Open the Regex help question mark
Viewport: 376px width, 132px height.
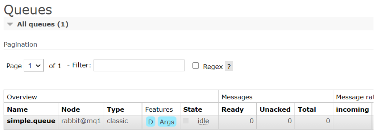tap(229, 67)
